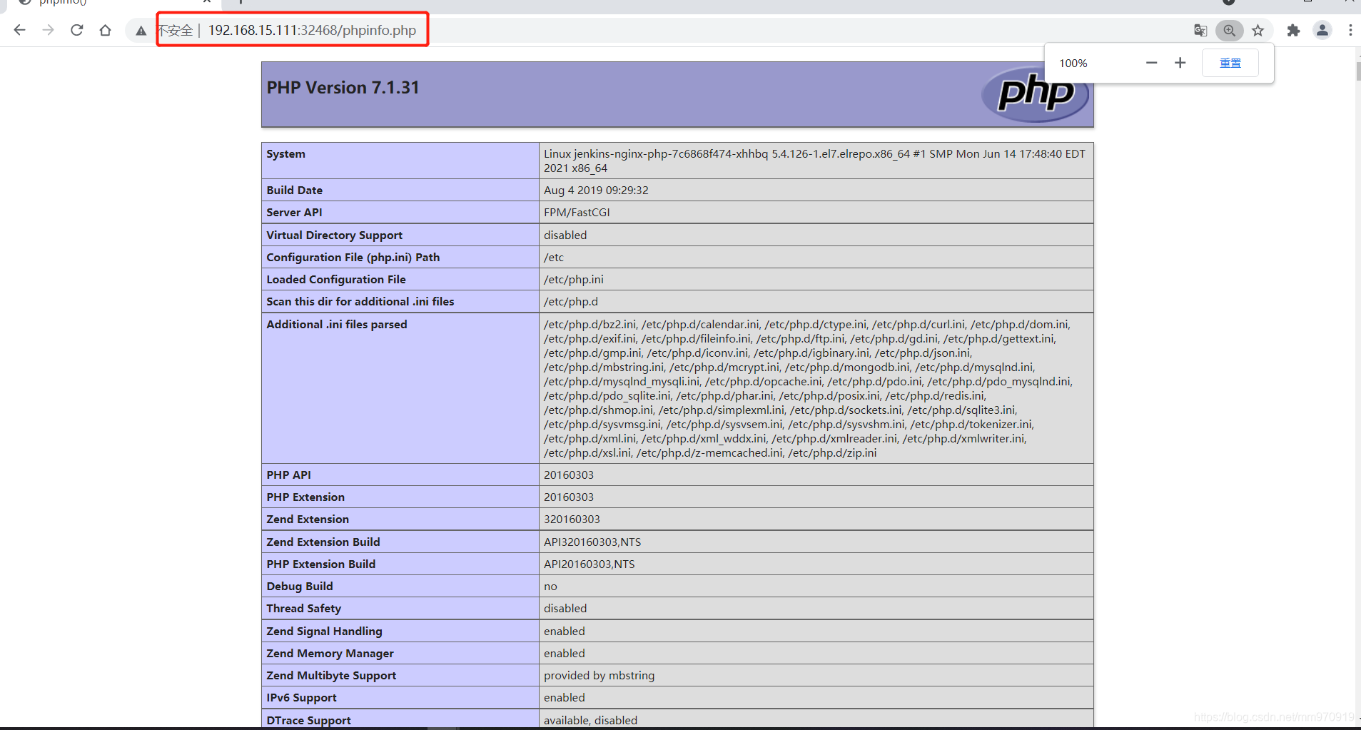Screen dimensions: 1361x730
Task: Click the Zend Signal Handling label
Action: [324, 632]
